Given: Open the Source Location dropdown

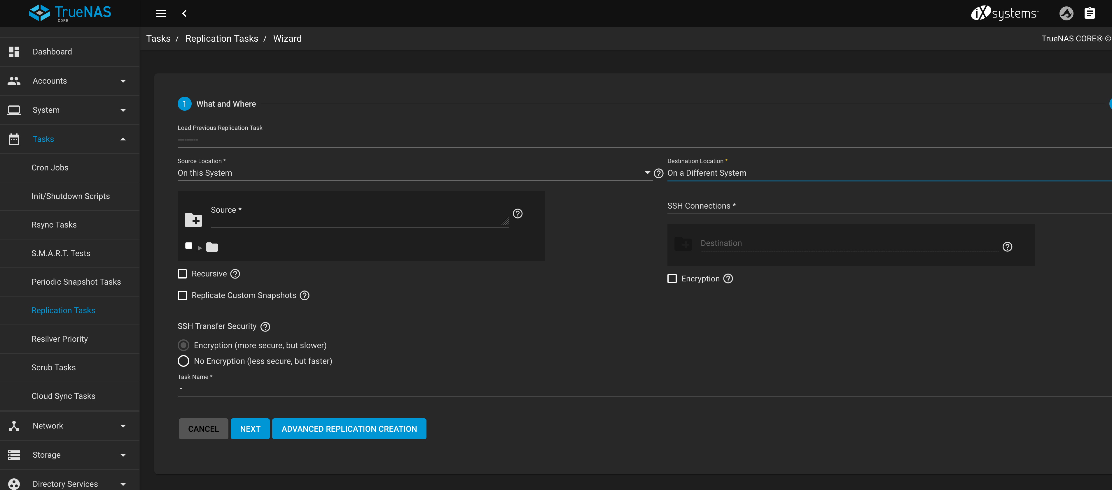Looking at the screenshot, I should (414, 173).
